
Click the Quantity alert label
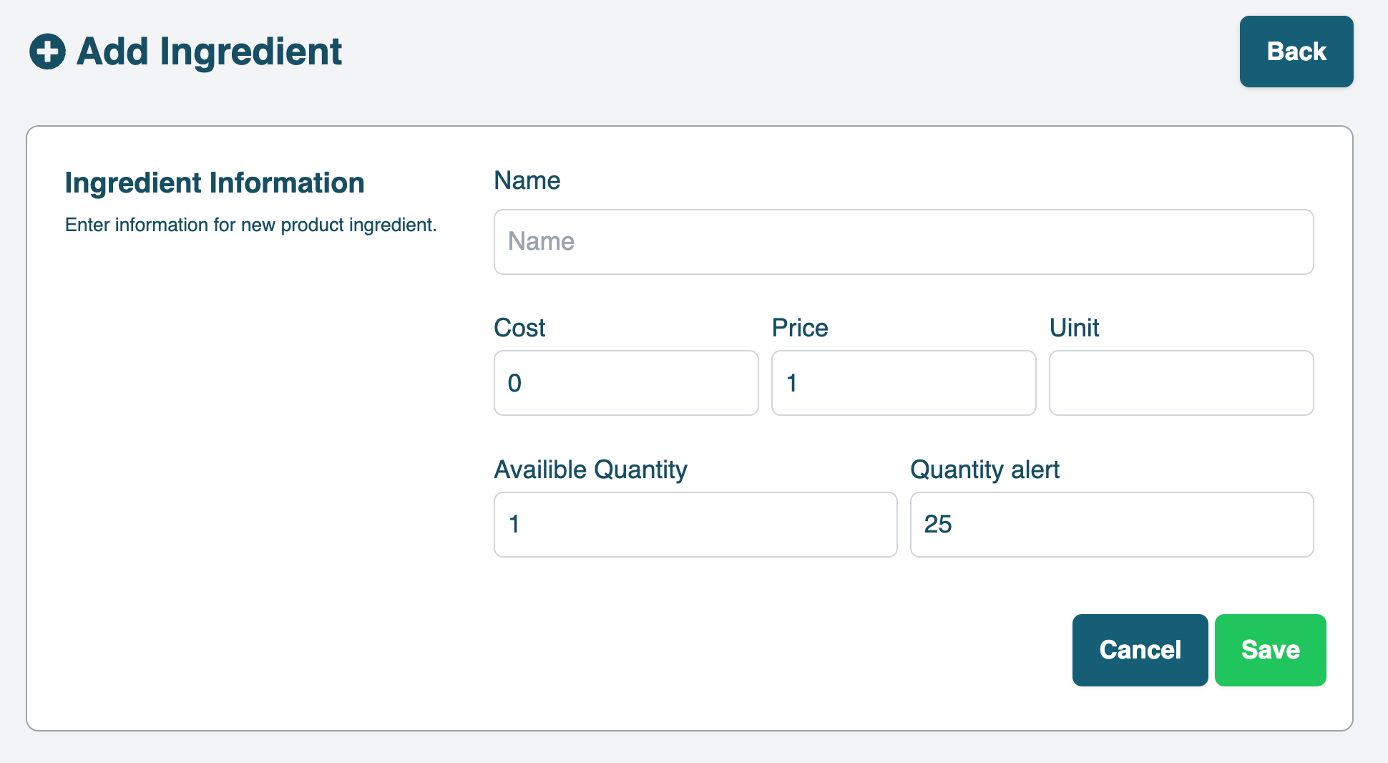984,470
